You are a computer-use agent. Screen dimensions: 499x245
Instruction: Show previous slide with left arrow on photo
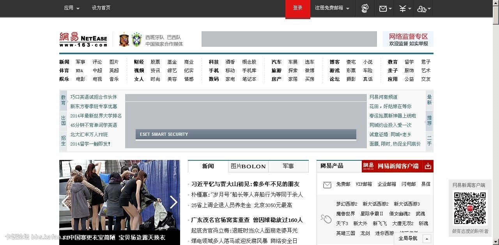[65, 202]
